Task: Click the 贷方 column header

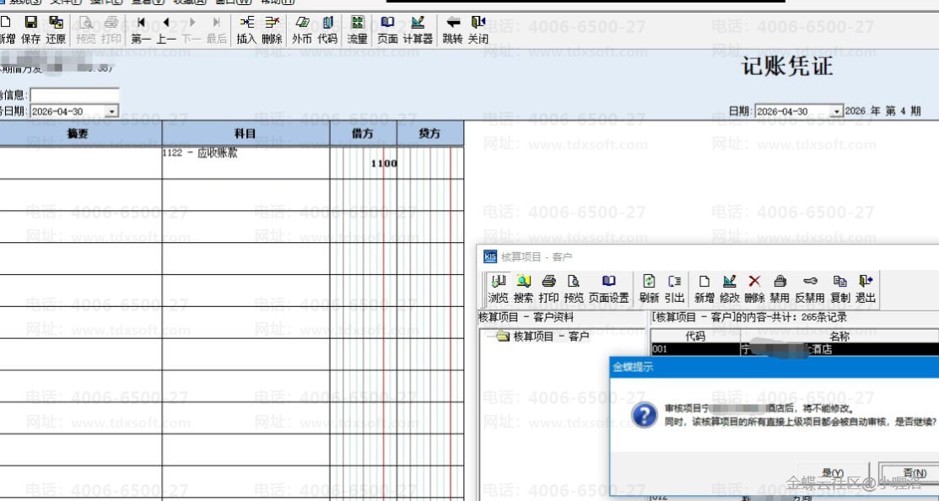Action: tap(430, 133)
